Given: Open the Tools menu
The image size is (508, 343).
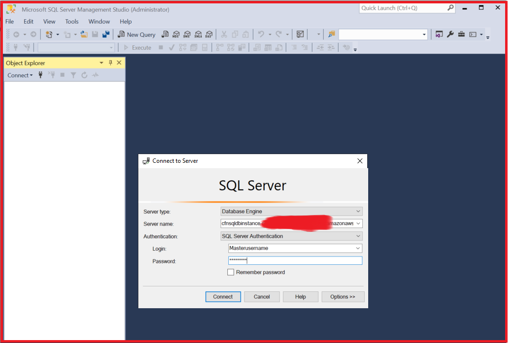Looking at the screenshot, I should (72, 21).
